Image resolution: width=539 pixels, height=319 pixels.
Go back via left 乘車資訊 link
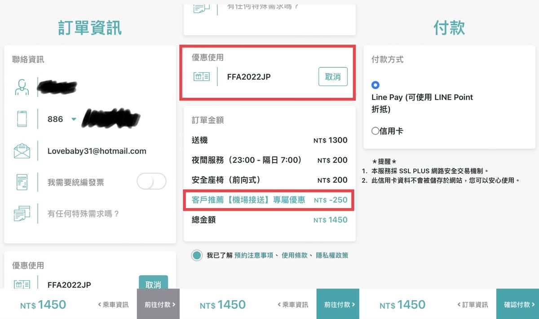(113, 305)
